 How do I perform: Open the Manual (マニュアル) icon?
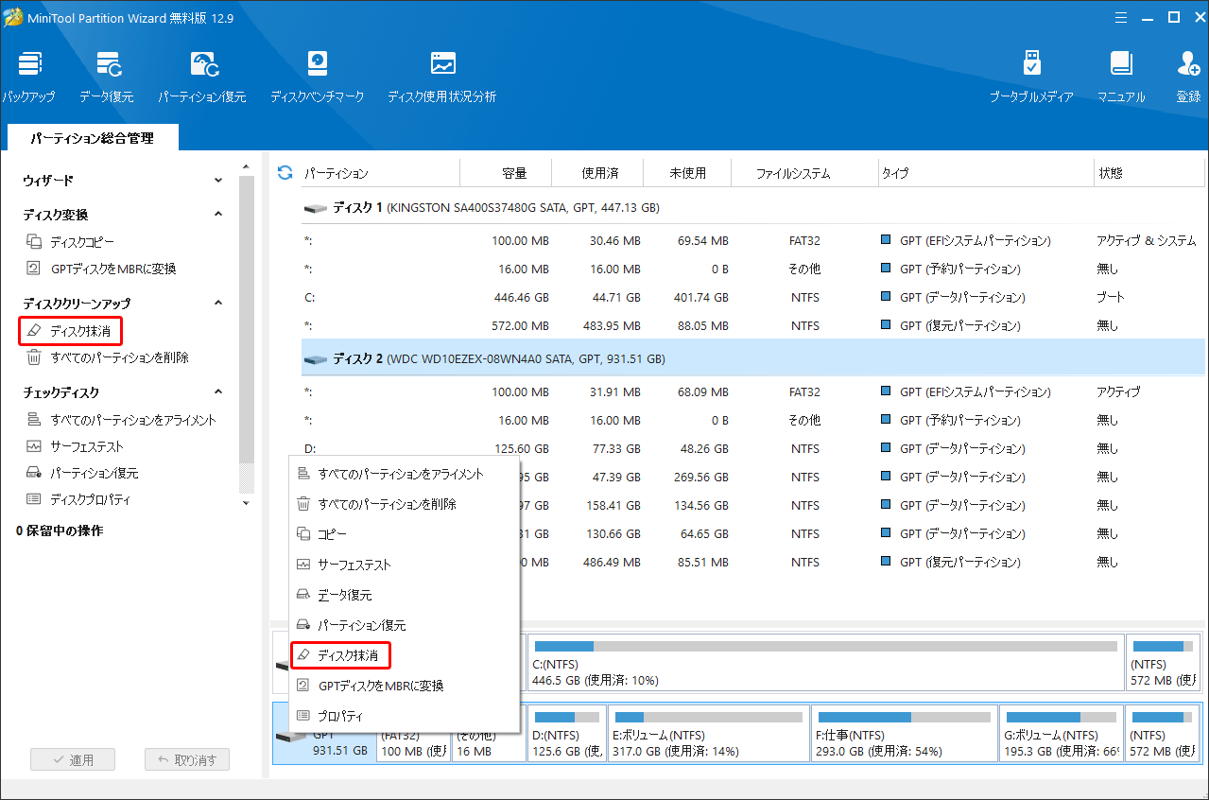point(1121,64)
